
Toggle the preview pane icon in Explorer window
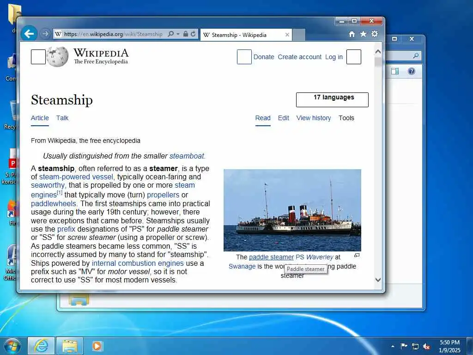tap(395, 71)
